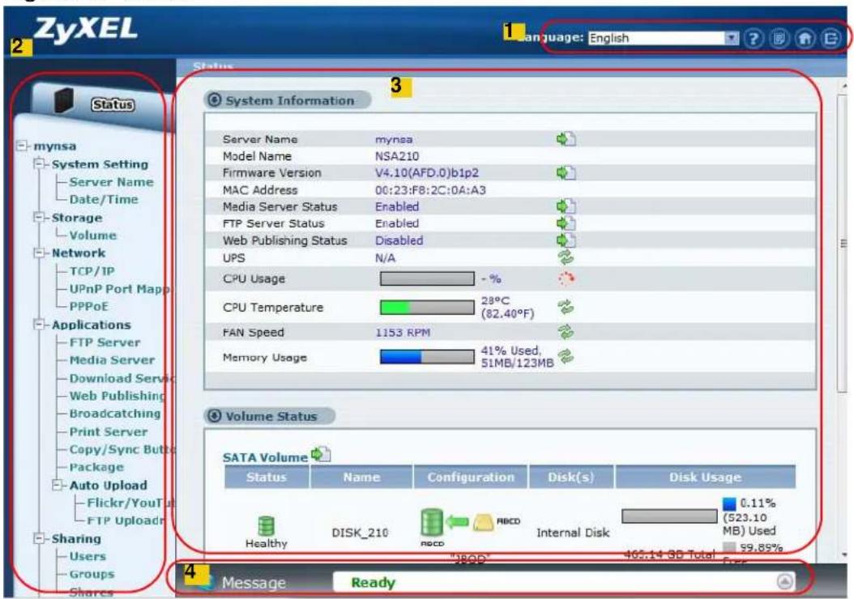The image size is (854, 599).
Task: Click the Disk Usage bar
Action: click(x=669, y=516)
